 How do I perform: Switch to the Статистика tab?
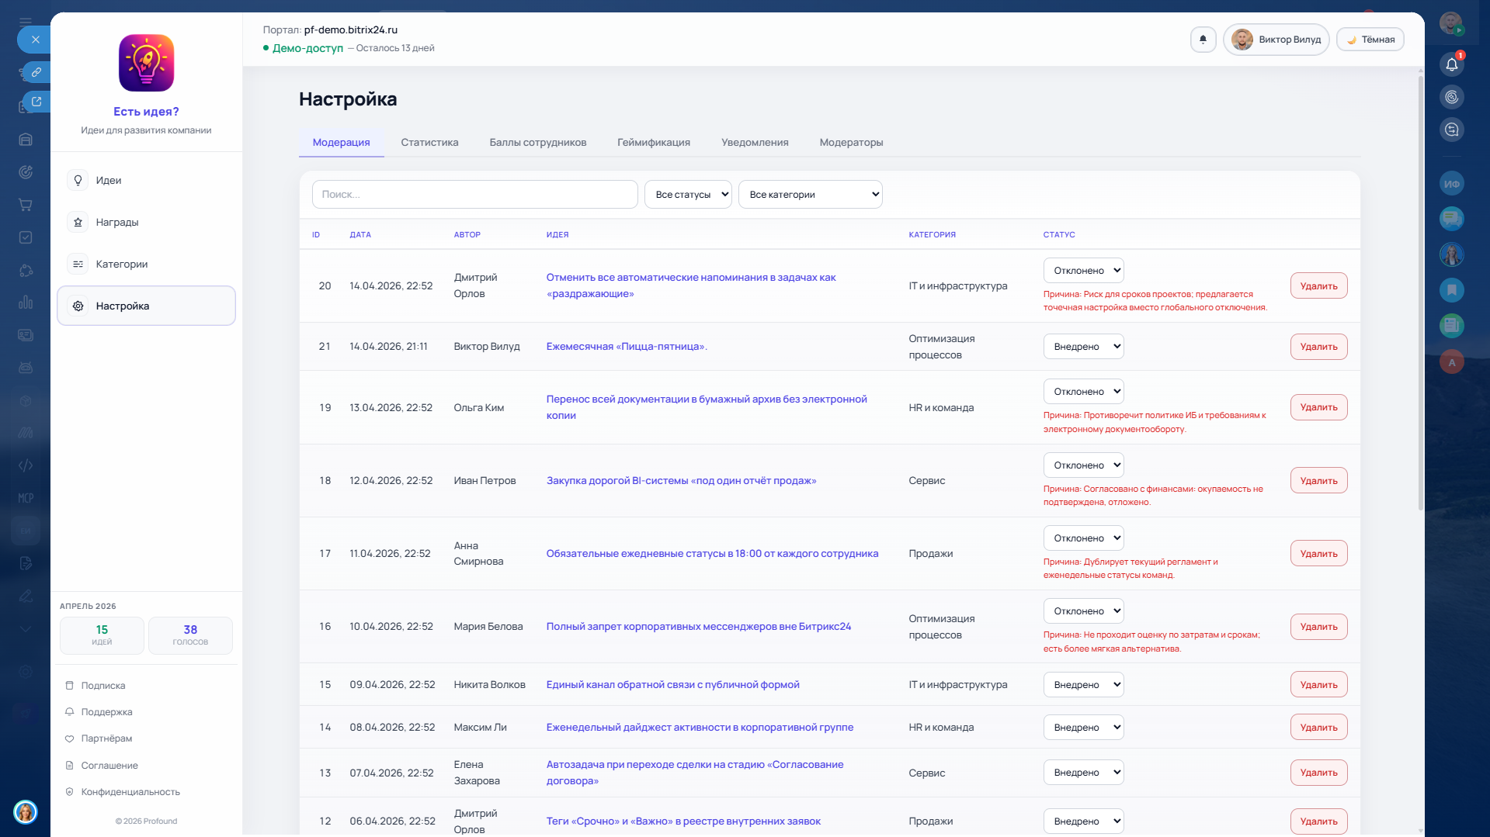click(x=429, y=143)
